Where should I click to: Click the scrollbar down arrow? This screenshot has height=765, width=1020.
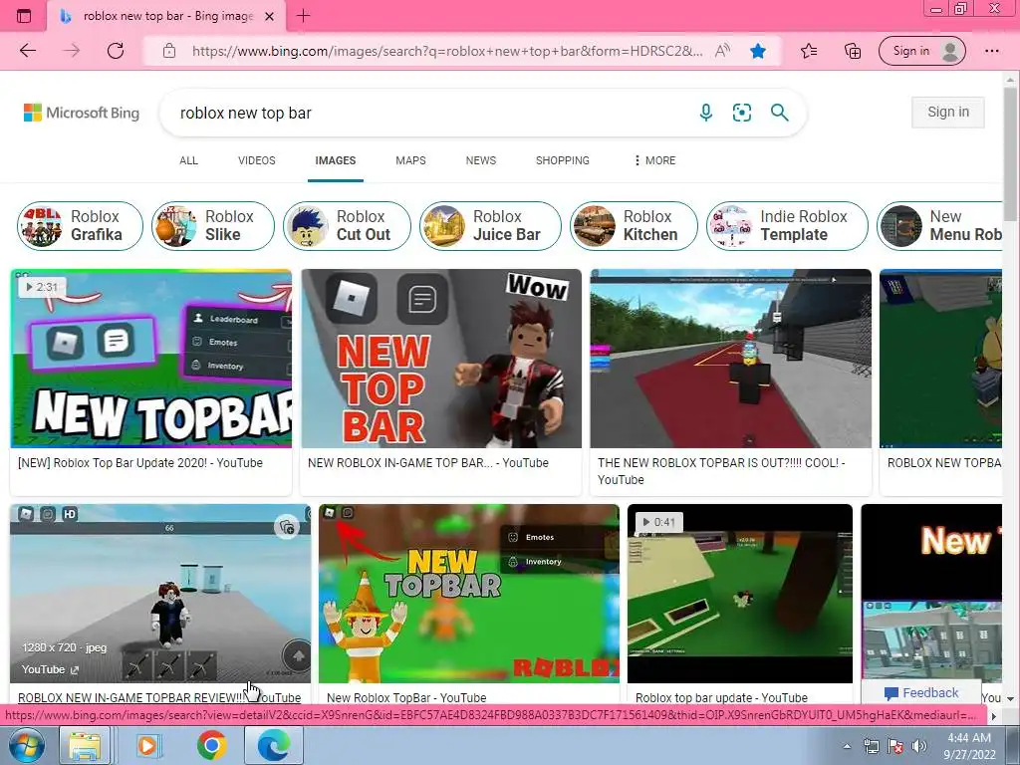tap(1010, 698)
